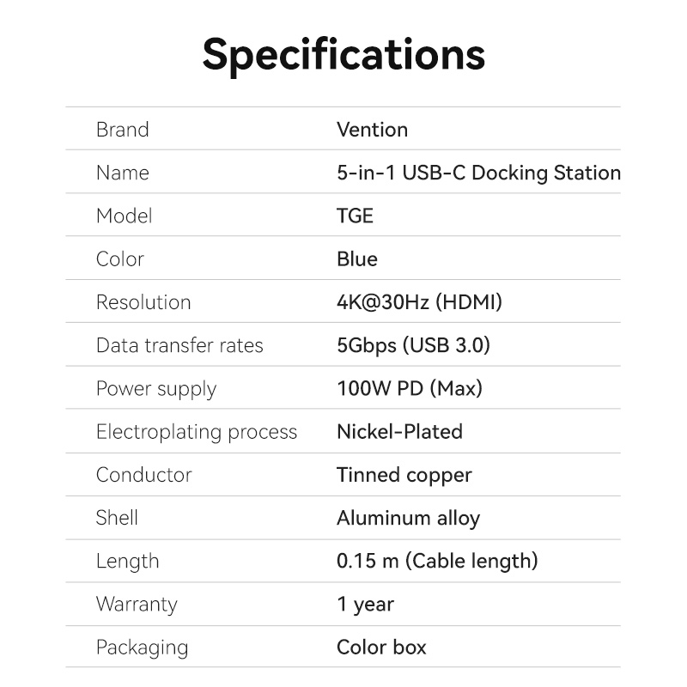687x687 pixels.
Task: Click the Color box packaging value
Action: point(381,647)
